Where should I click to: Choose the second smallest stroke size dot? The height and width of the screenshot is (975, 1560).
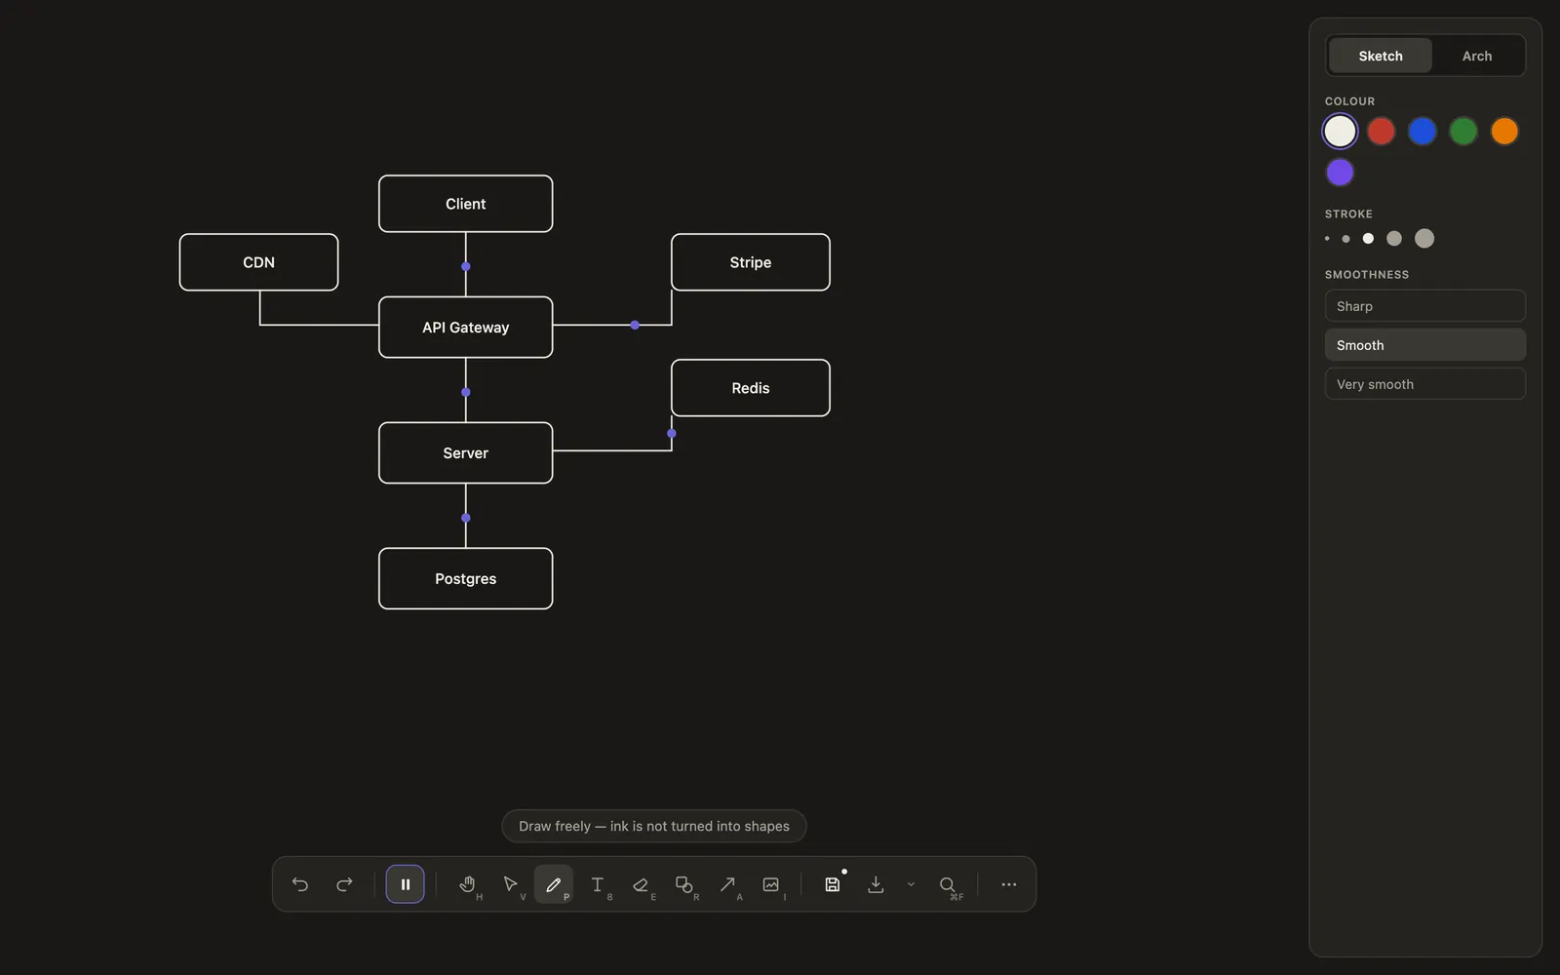tap(1345, 238)
